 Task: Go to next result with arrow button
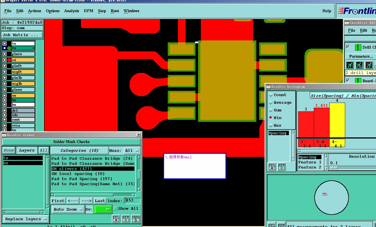pos(86,201)
